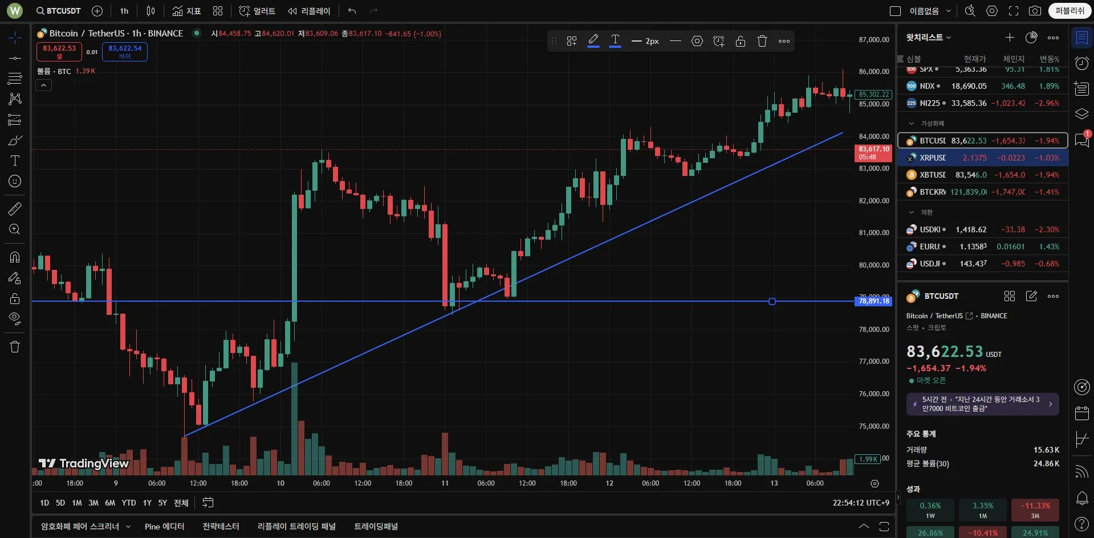The image size is (1094, 538).
Task: Open the 트레이딩패널 tab
Action: pyautogui.click(x=376, y=527)
